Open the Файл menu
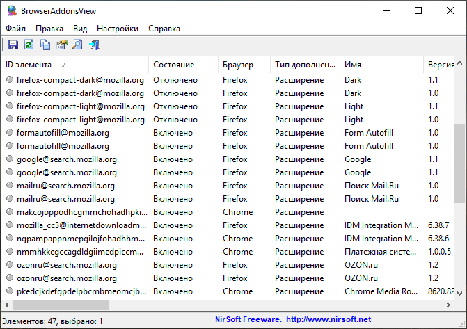 pos(16,29)
